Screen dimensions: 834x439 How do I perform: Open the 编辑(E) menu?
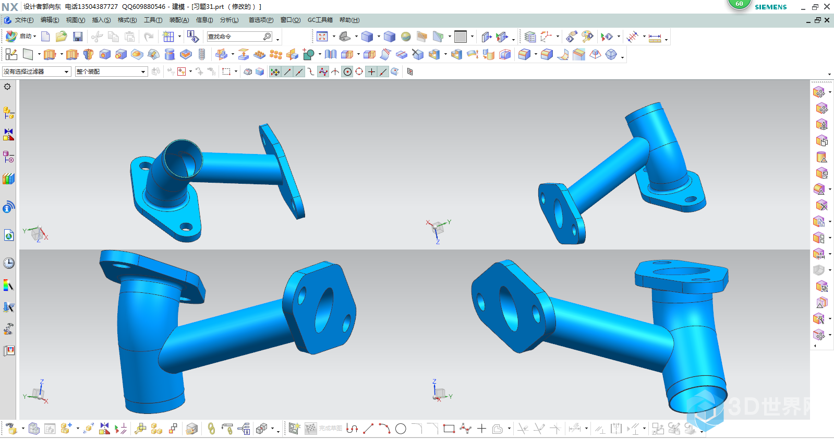50,20
